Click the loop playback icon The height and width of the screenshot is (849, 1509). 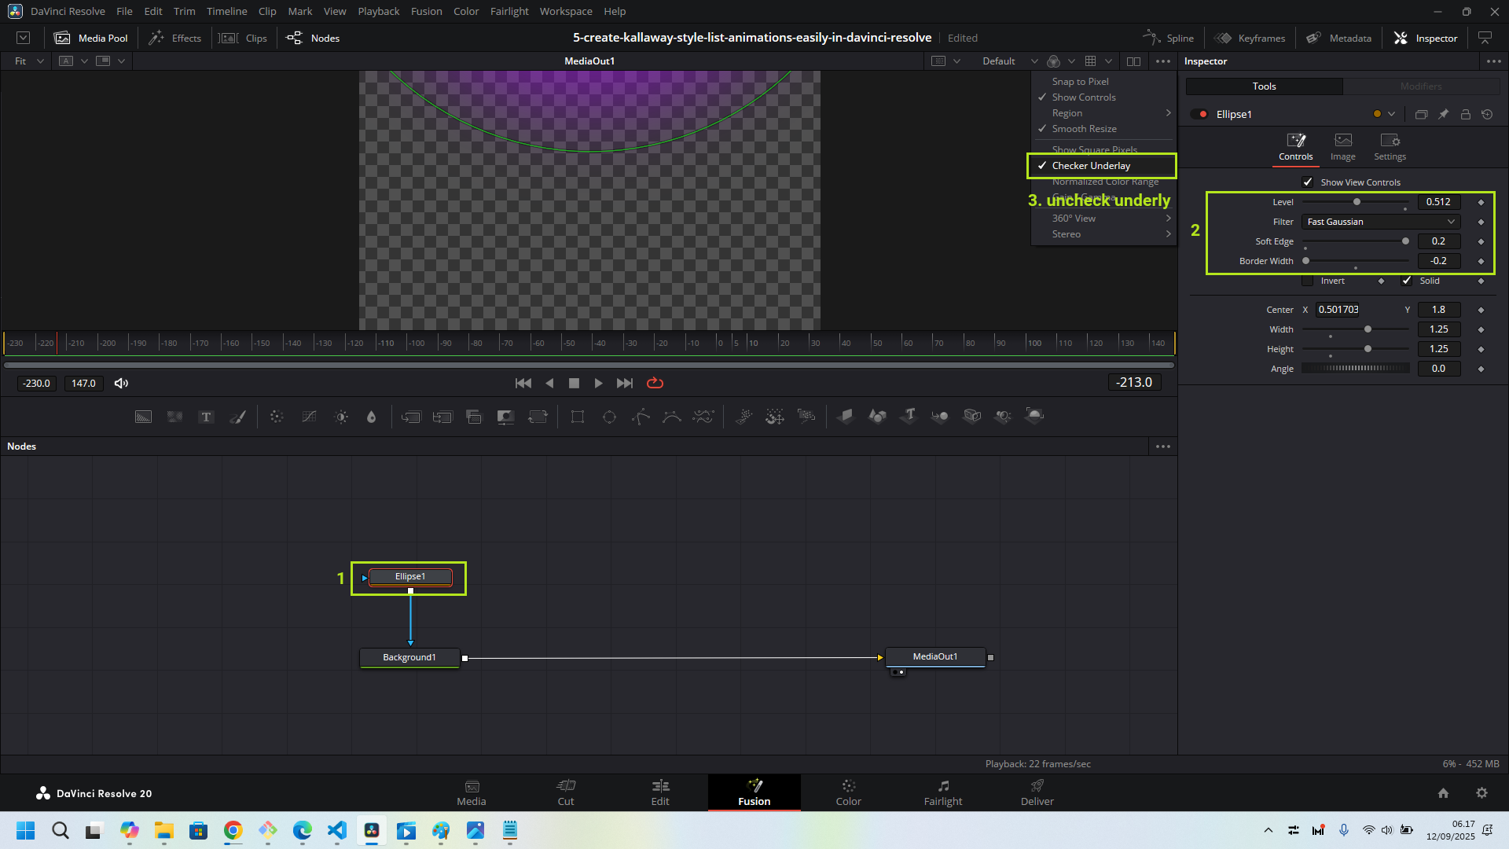[655, 383]
